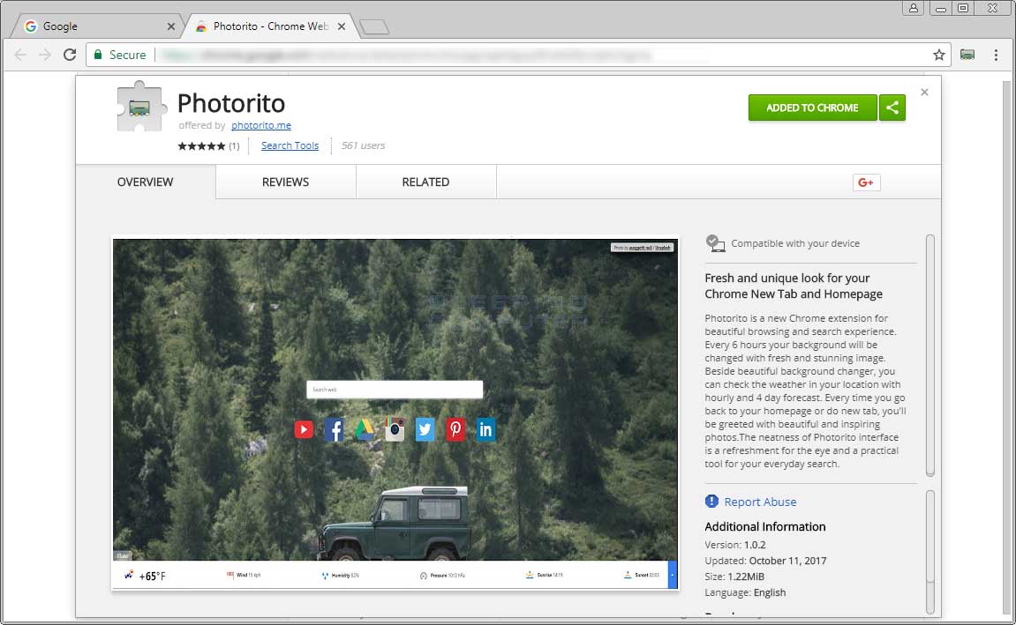Switch to the Google browser tab
The height and width of the screenshot is (625, 1016).
tap(97, 26)
